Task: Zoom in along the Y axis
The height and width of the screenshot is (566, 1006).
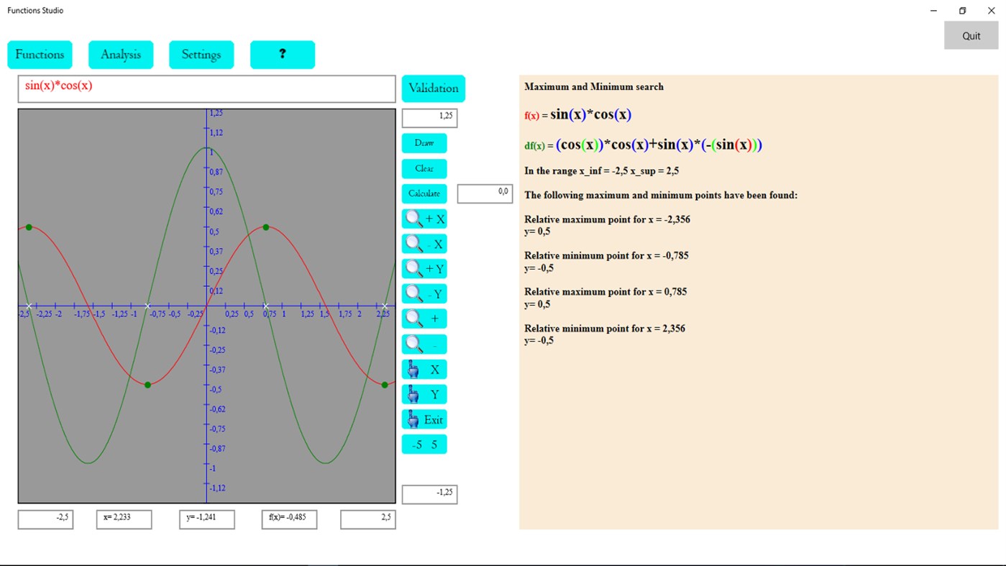Action: [x=424, y=268]
